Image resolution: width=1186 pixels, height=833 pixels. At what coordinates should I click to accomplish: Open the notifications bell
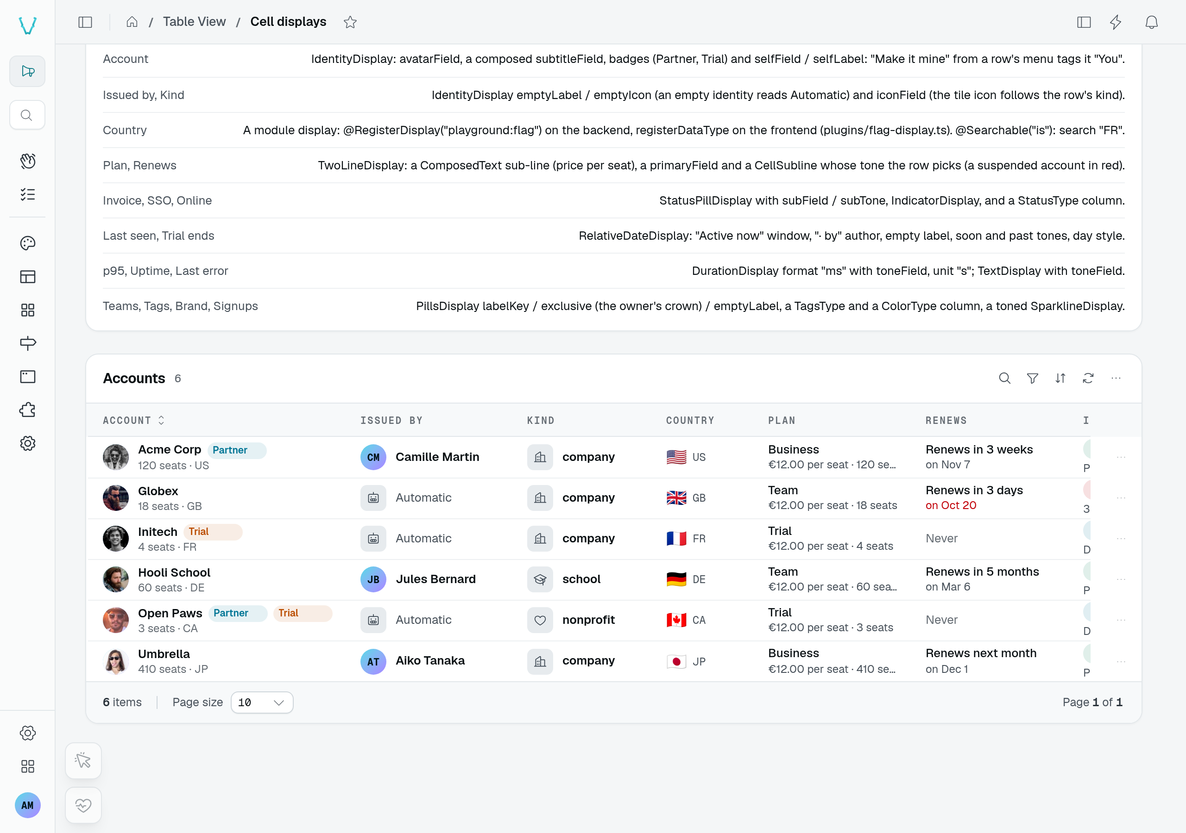click(x=1151, y=22)
